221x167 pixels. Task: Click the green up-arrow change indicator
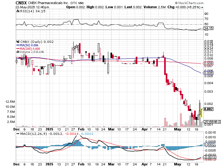(x=202, y=7)
